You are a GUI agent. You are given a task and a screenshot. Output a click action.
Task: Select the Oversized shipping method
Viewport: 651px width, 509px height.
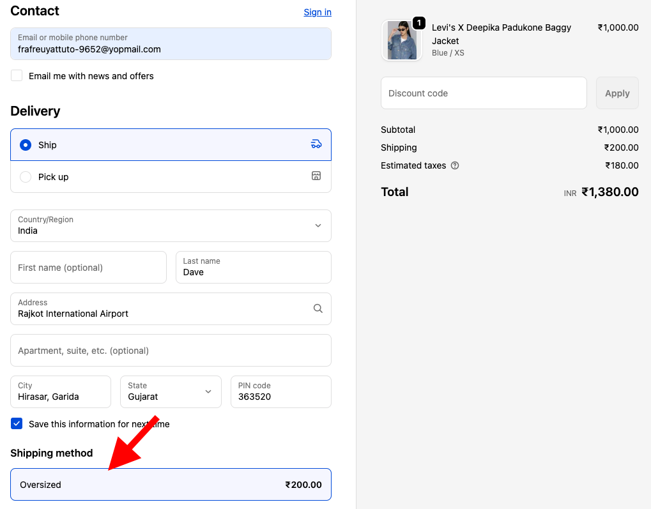click(171, 485)
